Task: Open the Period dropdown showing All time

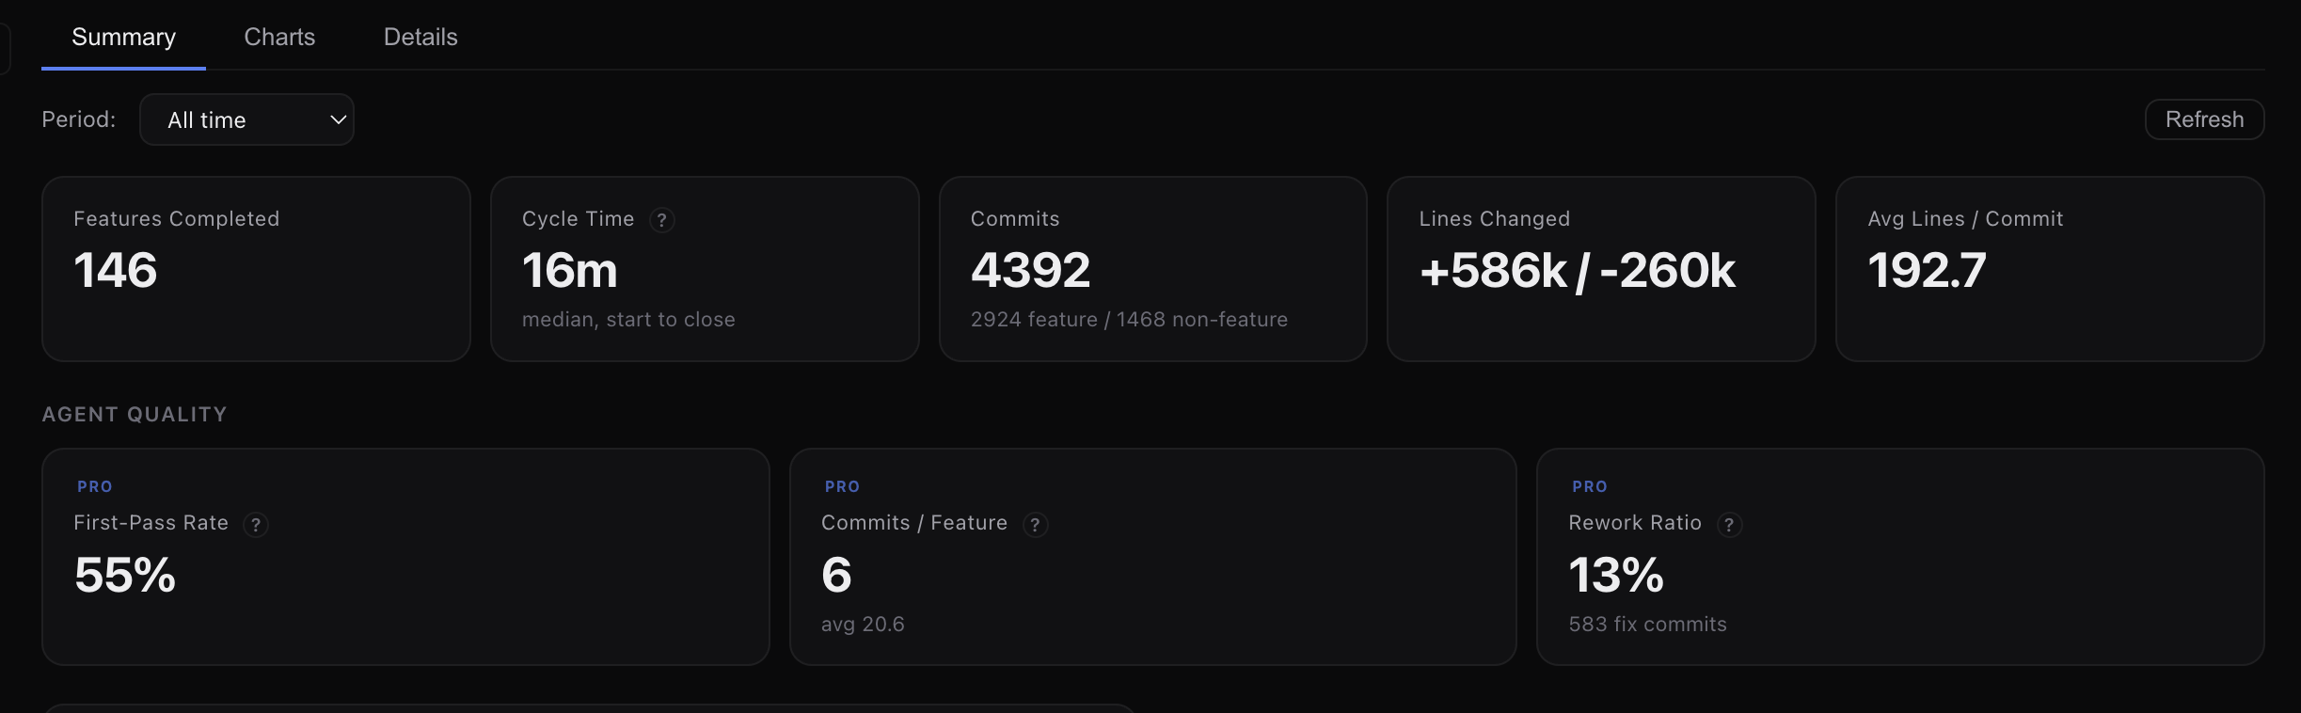Action: pos(246,119)
